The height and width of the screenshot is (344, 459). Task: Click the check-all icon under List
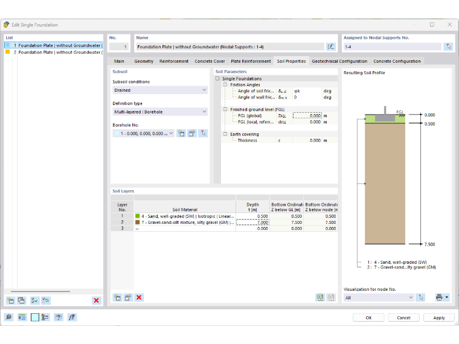tap(35, 301)
